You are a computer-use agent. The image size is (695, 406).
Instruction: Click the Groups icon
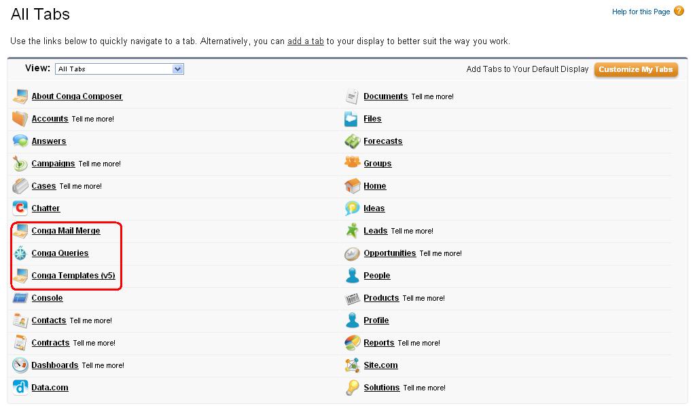pos(353,163)
